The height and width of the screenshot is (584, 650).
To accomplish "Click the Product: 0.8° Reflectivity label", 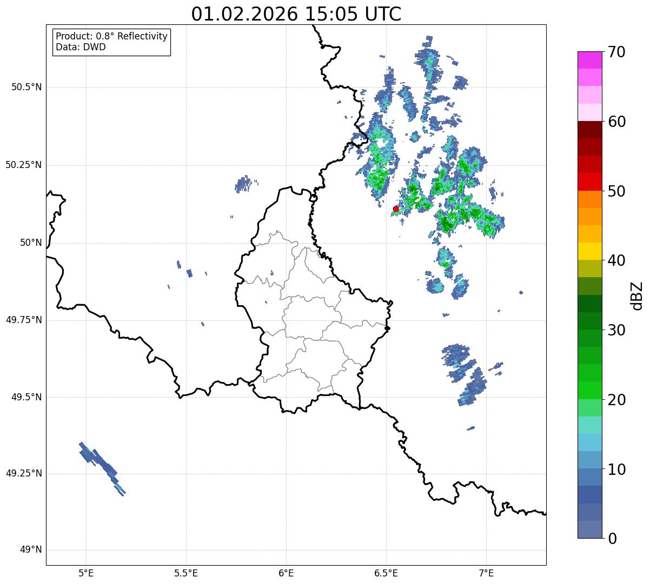I will (112, 36).
